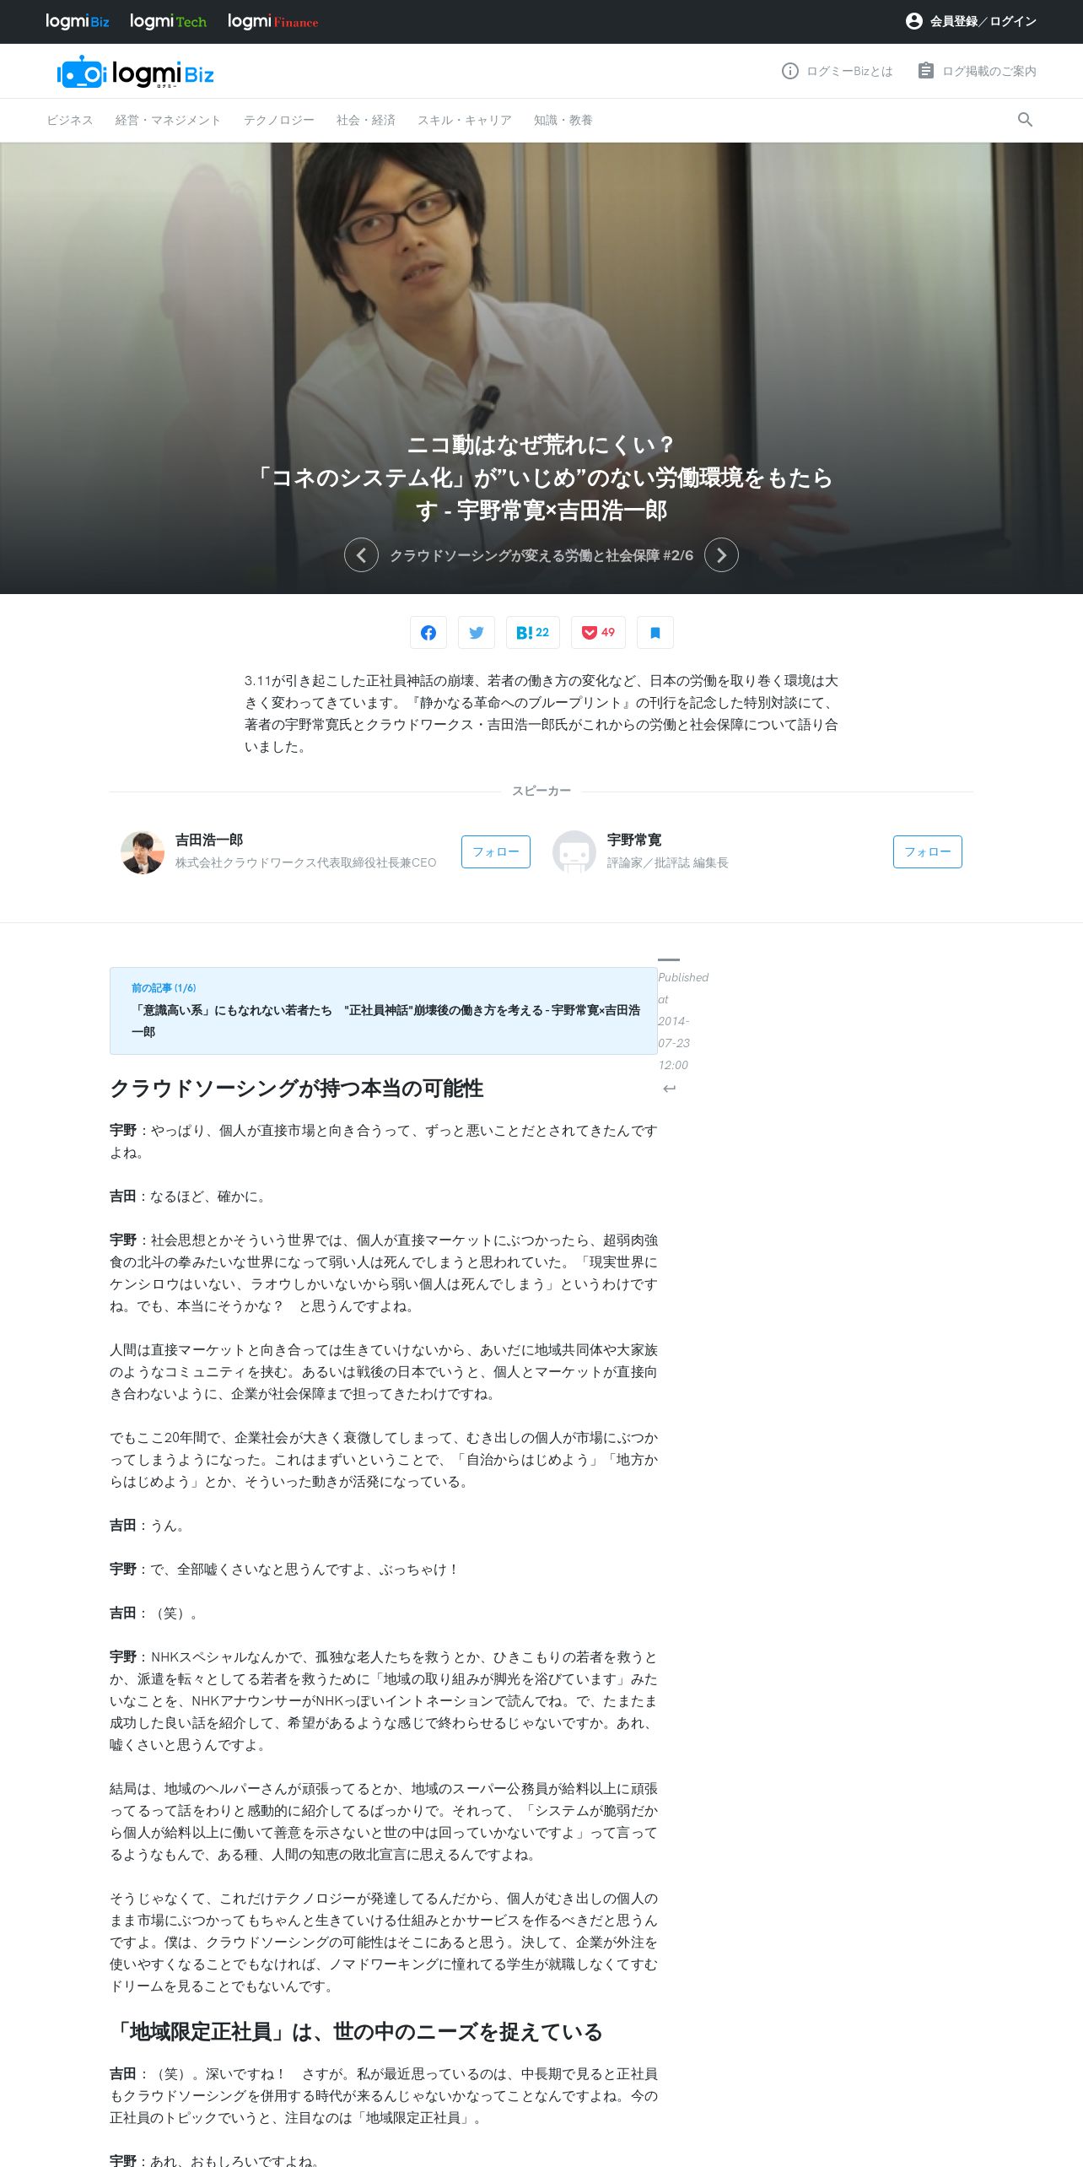Viewport: 1083px width, 2167px height.
Task: Select the 社会・経済 category menu
Action: (365, 120)
